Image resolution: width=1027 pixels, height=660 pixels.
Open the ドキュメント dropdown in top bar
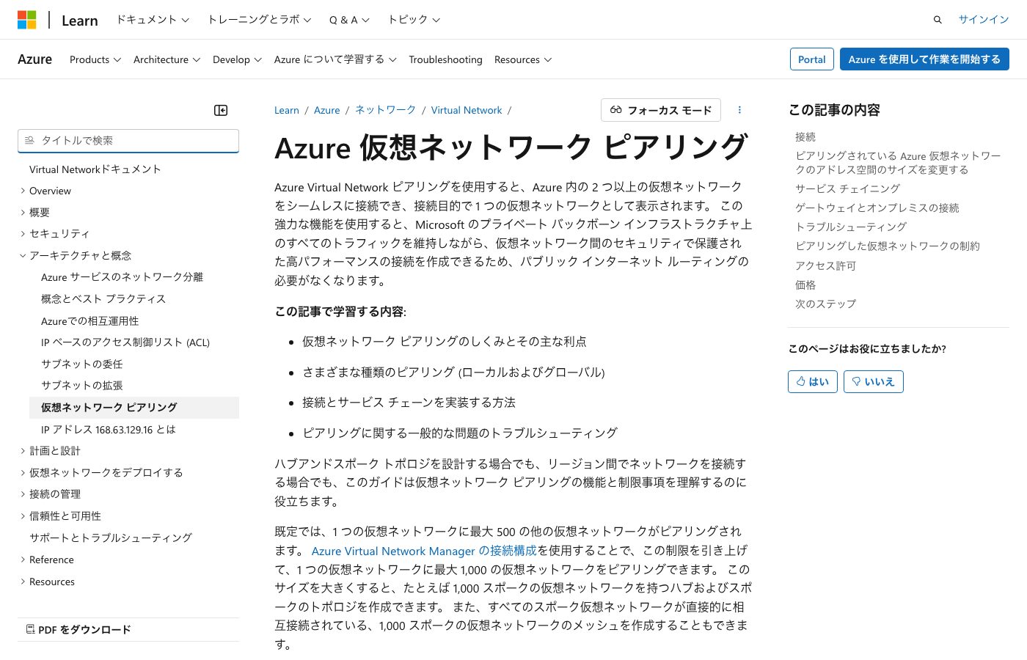(x=152, y=20)
